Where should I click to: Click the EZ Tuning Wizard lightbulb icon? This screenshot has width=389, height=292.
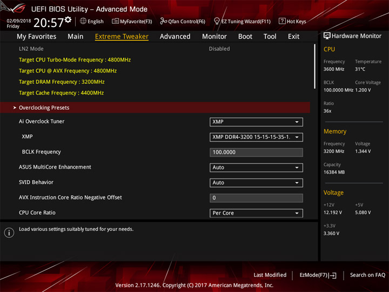coord(217,21)
